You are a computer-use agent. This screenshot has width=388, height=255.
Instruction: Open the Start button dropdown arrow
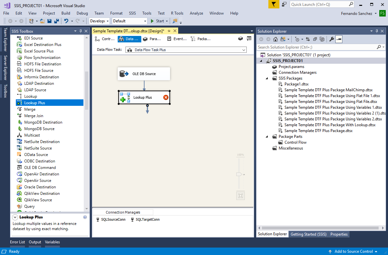[167, 21]
